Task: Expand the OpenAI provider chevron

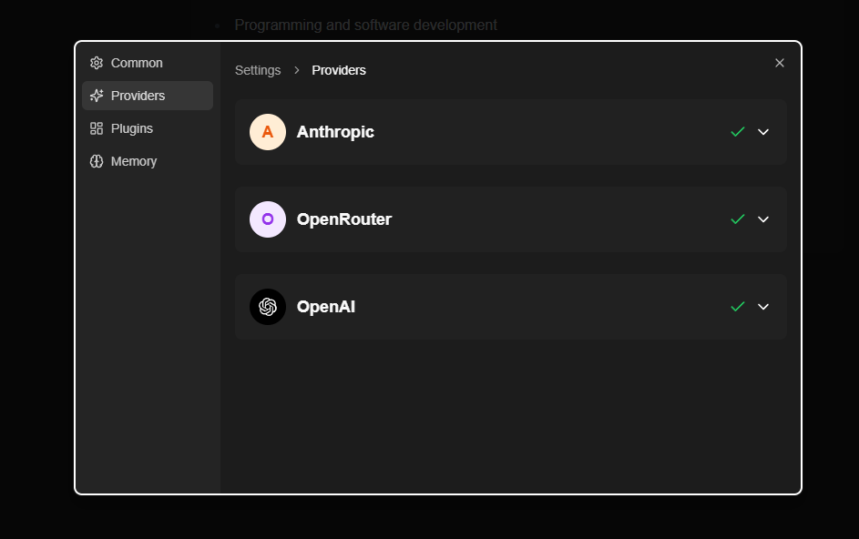Action: coord(763,307)
